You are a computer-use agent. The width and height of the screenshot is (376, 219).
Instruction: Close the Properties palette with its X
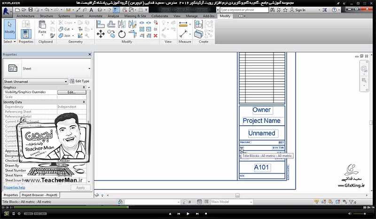tap(90, 54)
